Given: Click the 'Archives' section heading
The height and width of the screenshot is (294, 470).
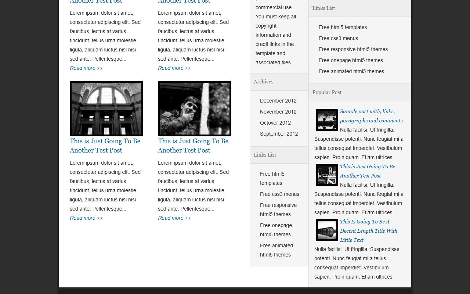Looking at the screenshot, I should (x=264, y=82).
